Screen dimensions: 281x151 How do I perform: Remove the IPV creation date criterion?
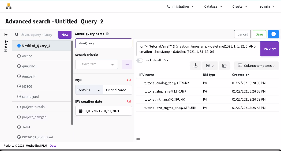[x=129, y=101]
